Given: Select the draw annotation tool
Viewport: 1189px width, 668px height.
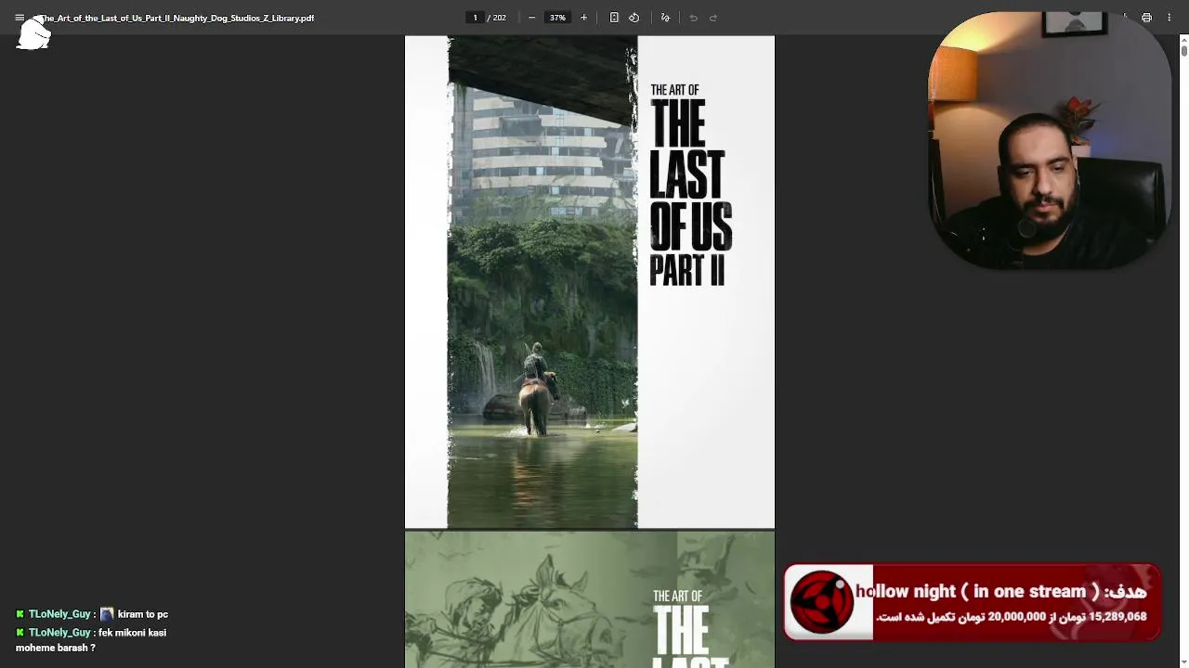Looking at the screenshot, I should coord(665,18).
